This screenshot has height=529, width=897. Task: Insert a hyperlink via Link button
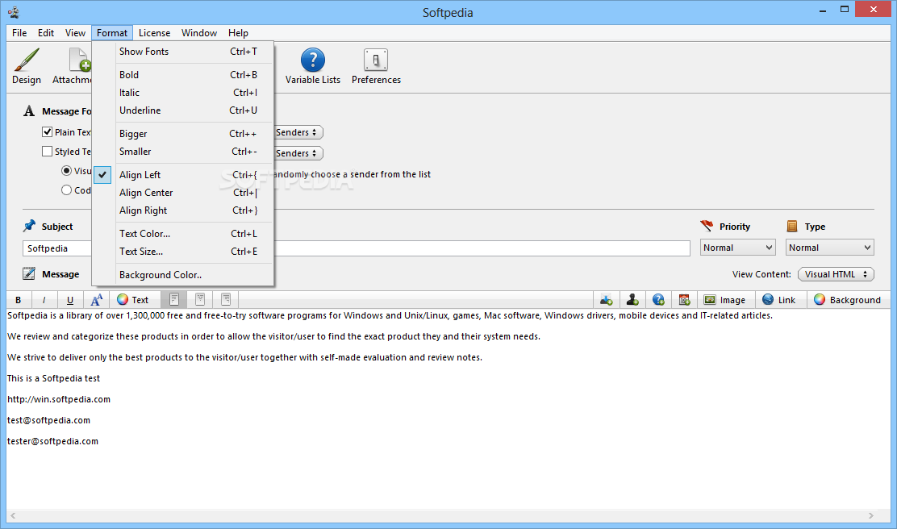point(778,300)
